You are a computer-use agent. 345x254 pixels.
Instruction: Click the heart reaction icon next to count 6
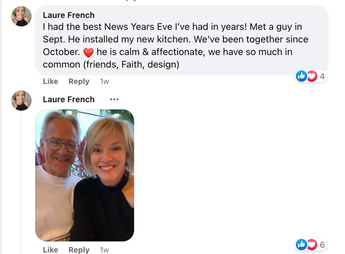[x=312, y=245]
